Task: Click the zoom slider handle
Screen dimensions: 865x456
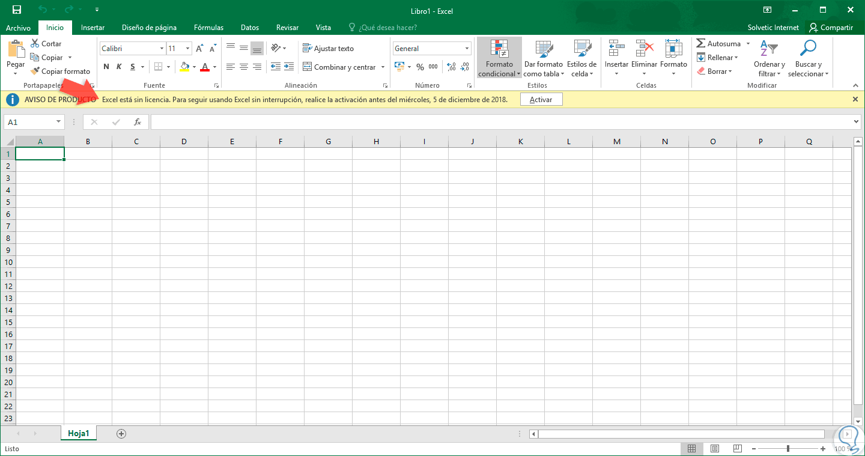Action: [788, 449]
